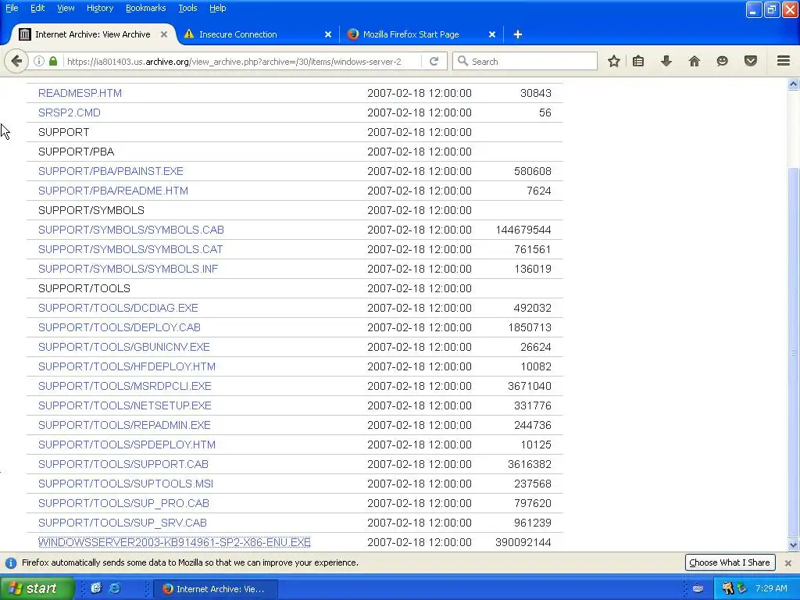The image size is (800, 600).
Task: Click the Choose What I Share button
Action: pos(730,562)
